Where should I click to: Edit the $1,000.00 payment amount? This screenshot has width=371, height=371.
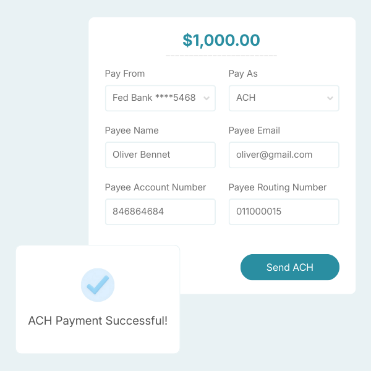click(221, 40)
